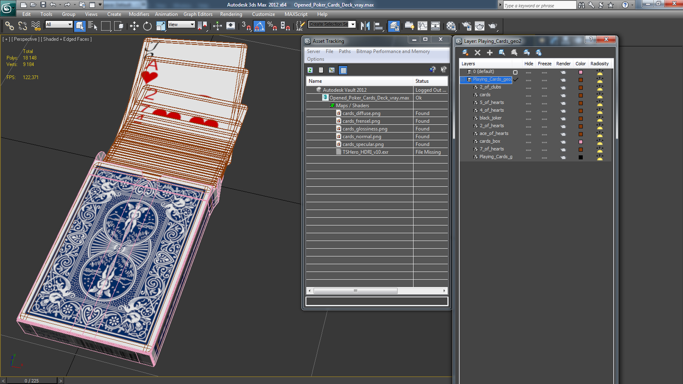Image resolution: width=683 pixels, height=384 pixels.
Task: Click the Align tool icon
Action: [378, 26]
